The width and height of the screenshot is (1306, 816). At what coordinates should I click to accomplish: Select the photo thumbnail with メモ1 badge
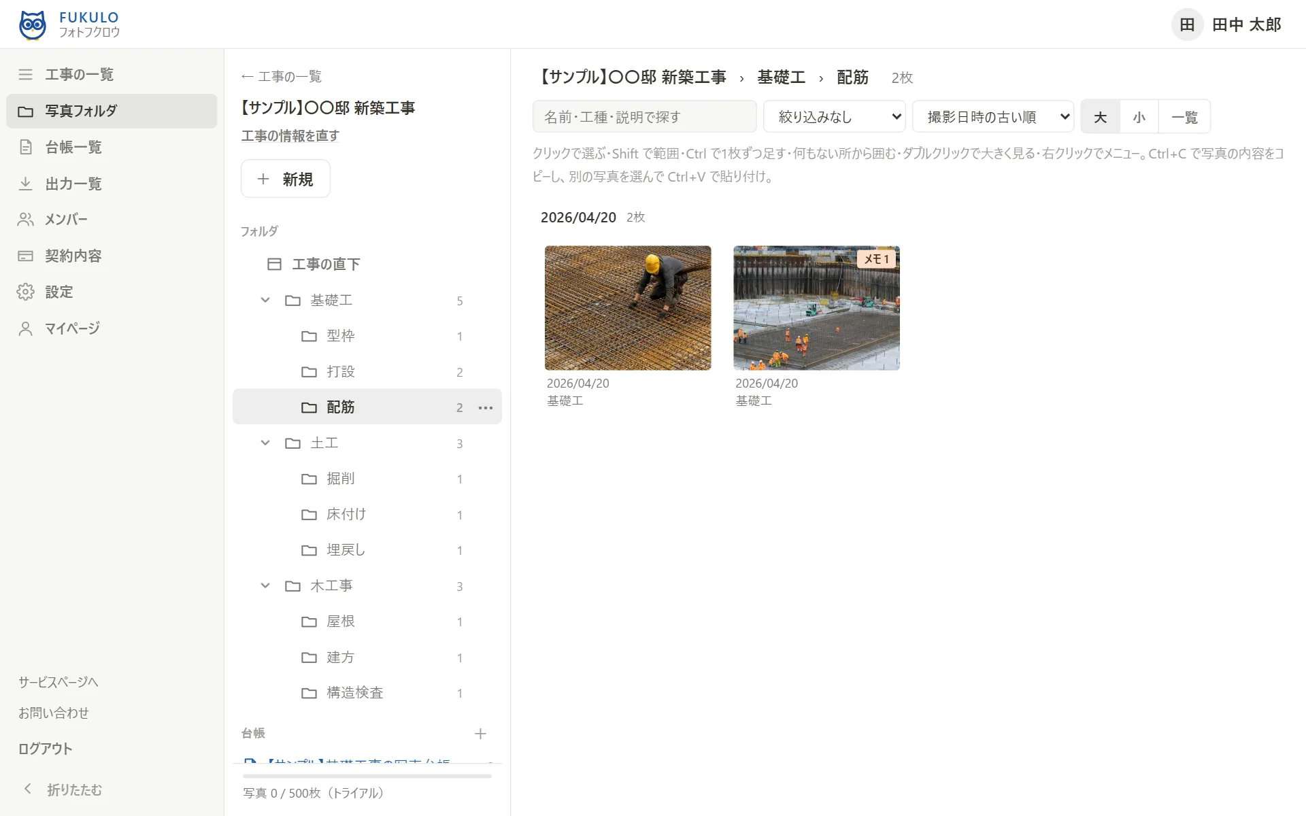tap(816, 308)
